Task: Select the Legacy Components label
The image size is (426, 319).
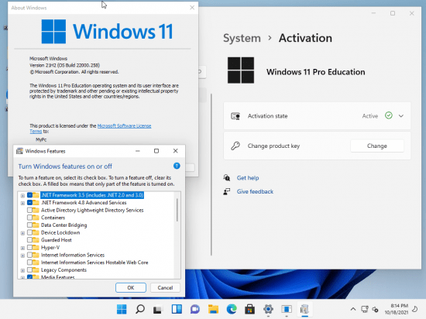Action: pyautogui.click(x=64, y=270)
